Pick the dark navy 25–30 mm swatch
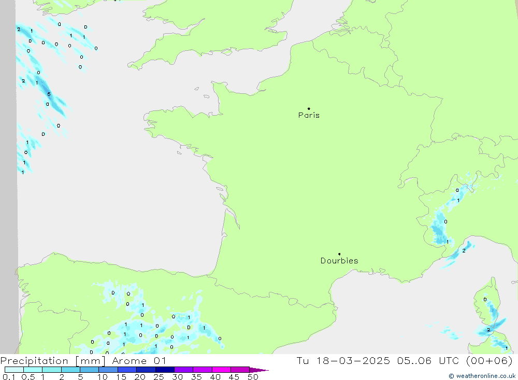518x380 pixels. (165, 370)
